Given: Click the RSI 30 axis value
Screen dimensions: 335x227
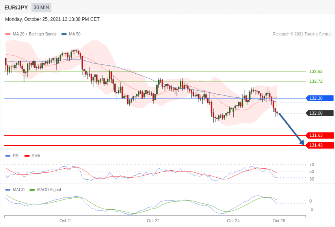Looking at the screenshot, I should (x=312, y=179).
